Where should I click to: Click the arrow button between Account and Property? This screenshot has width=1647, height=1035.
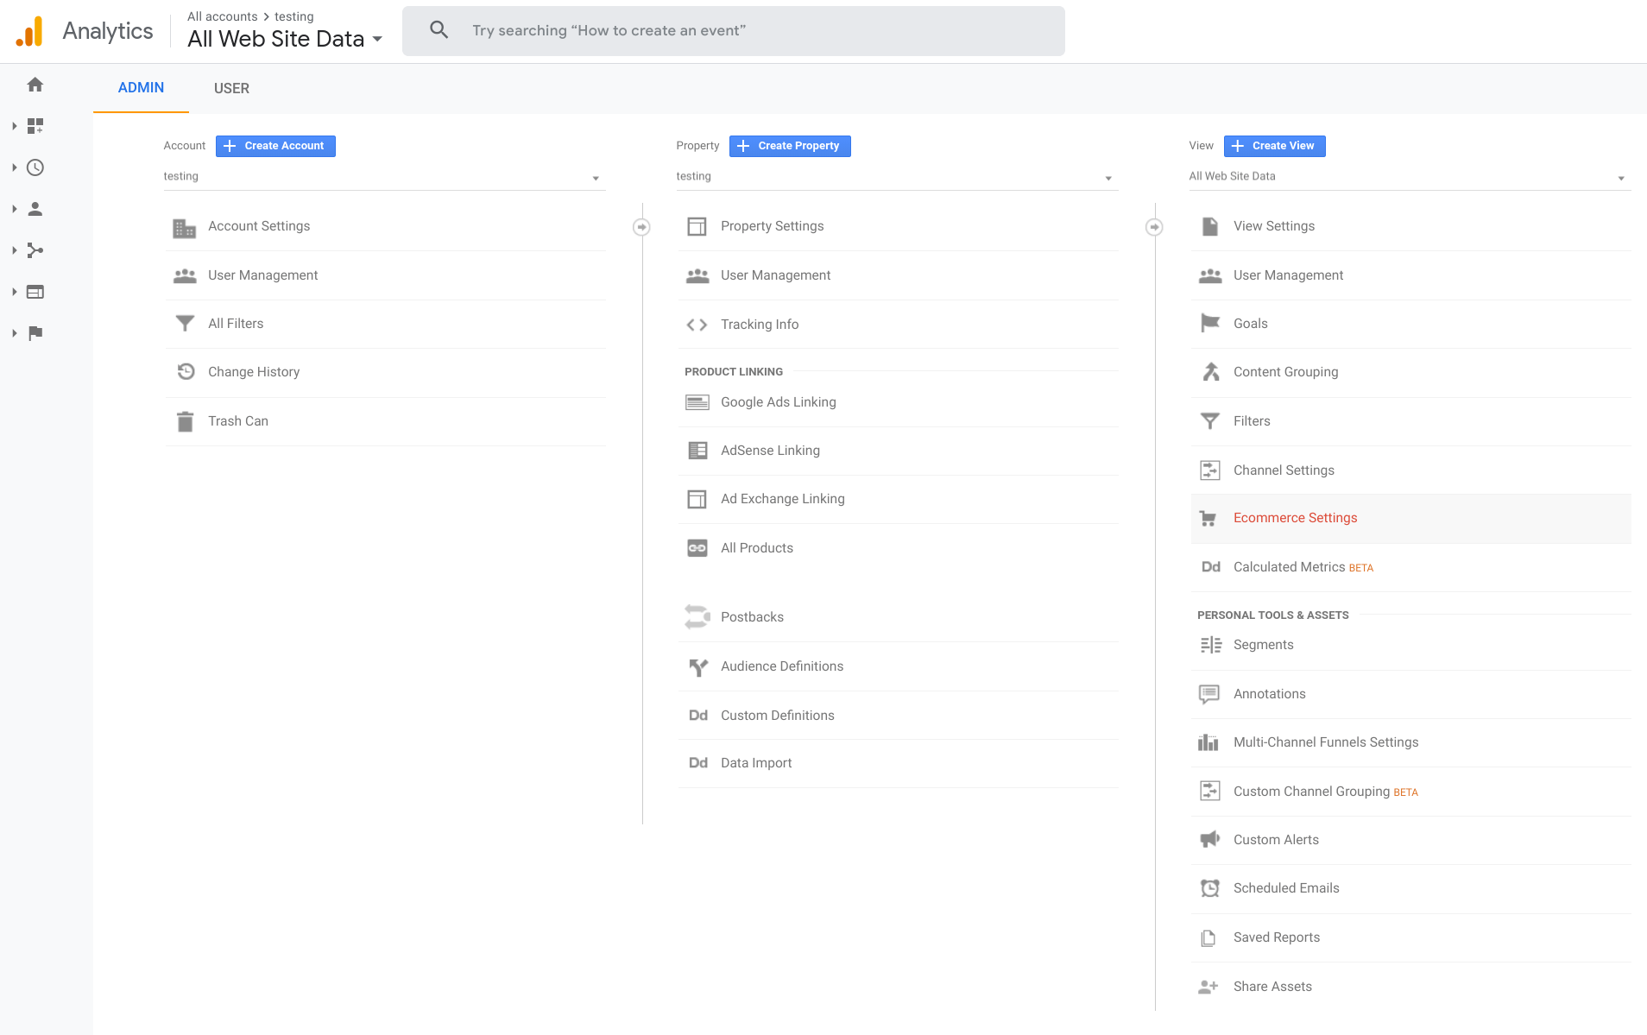[641, 227]
